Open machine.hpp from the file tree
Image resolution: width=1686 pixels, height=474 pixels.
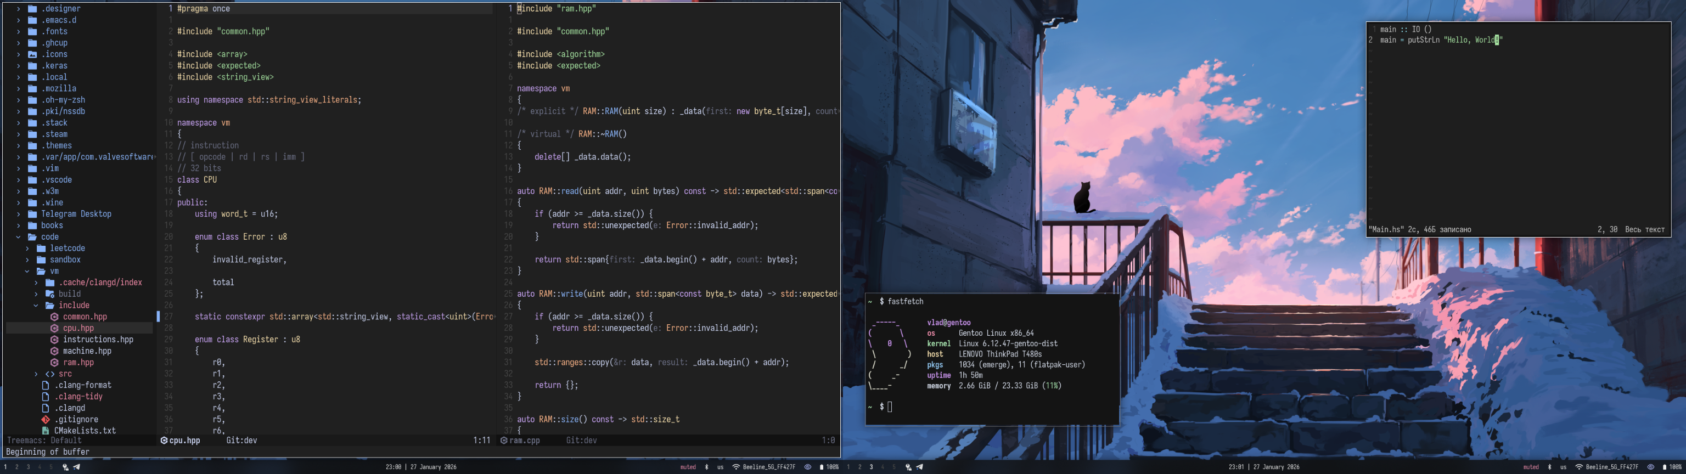coord(87,351)
